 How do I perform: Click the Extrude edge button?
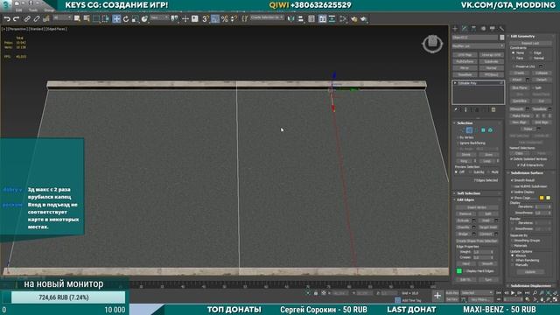(463, 220)
